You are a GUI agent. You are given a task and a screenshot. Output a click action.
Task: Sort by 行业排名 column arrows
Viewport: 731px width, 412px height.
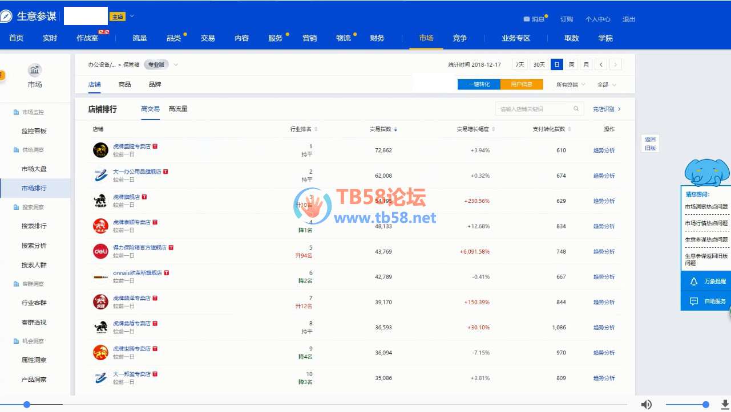coord(316,129)
